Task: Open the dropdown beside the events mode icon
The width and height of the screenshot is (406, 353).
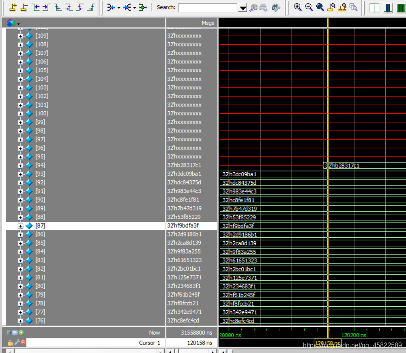Action: [x=134, y=8]
